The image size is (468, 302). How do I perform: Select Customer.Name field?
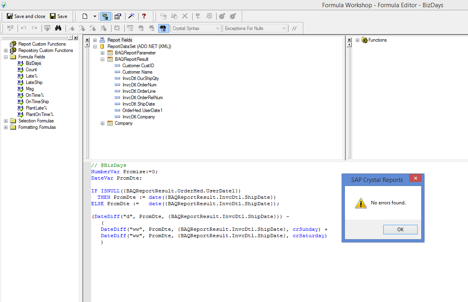click(x=137, y=72)
